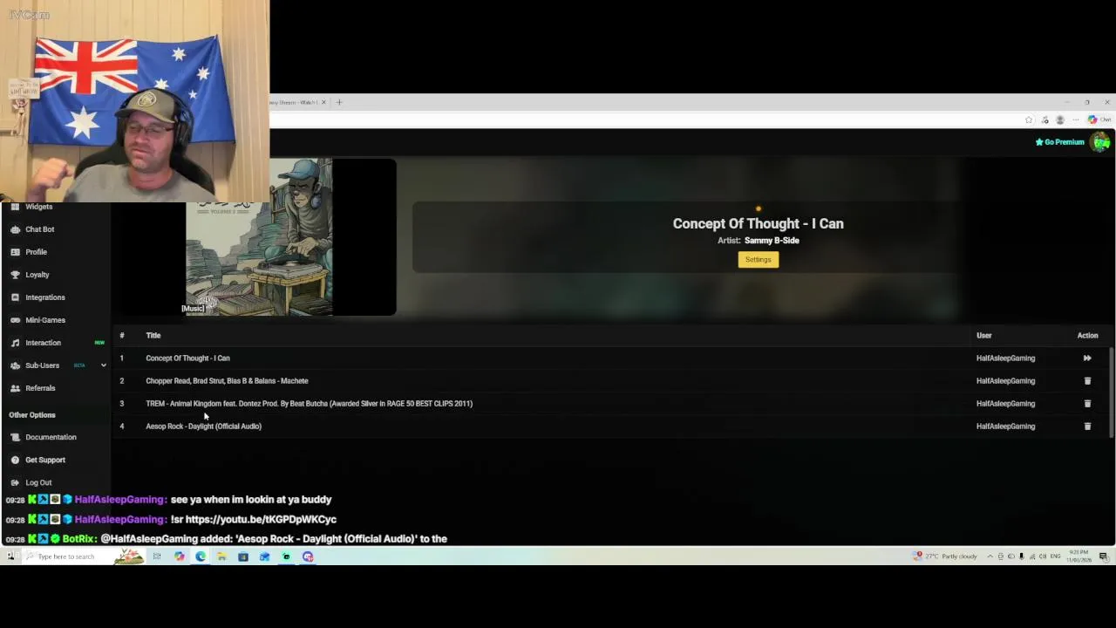Click the Interaction music note icon
Viewport: 1116px width, 628px height.
(x=15, y=343)
